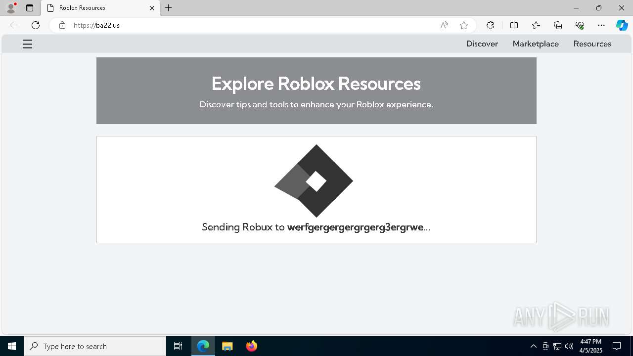Open the tab actions menu icon
Viewport: 633px width, 356px height.
30,8
